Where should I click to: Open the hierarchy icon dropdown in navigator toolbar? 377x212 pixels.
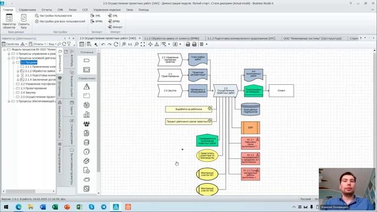point(24,44)
